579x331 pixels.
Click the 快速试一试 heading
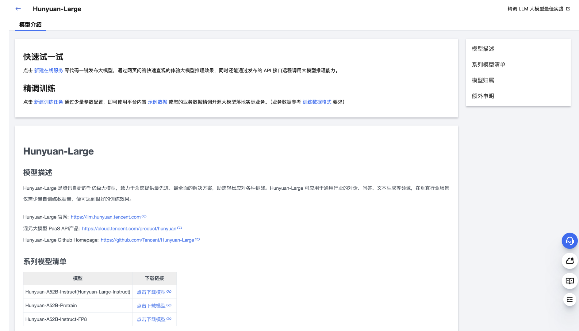pyautogui.click(x=43, y=57)
